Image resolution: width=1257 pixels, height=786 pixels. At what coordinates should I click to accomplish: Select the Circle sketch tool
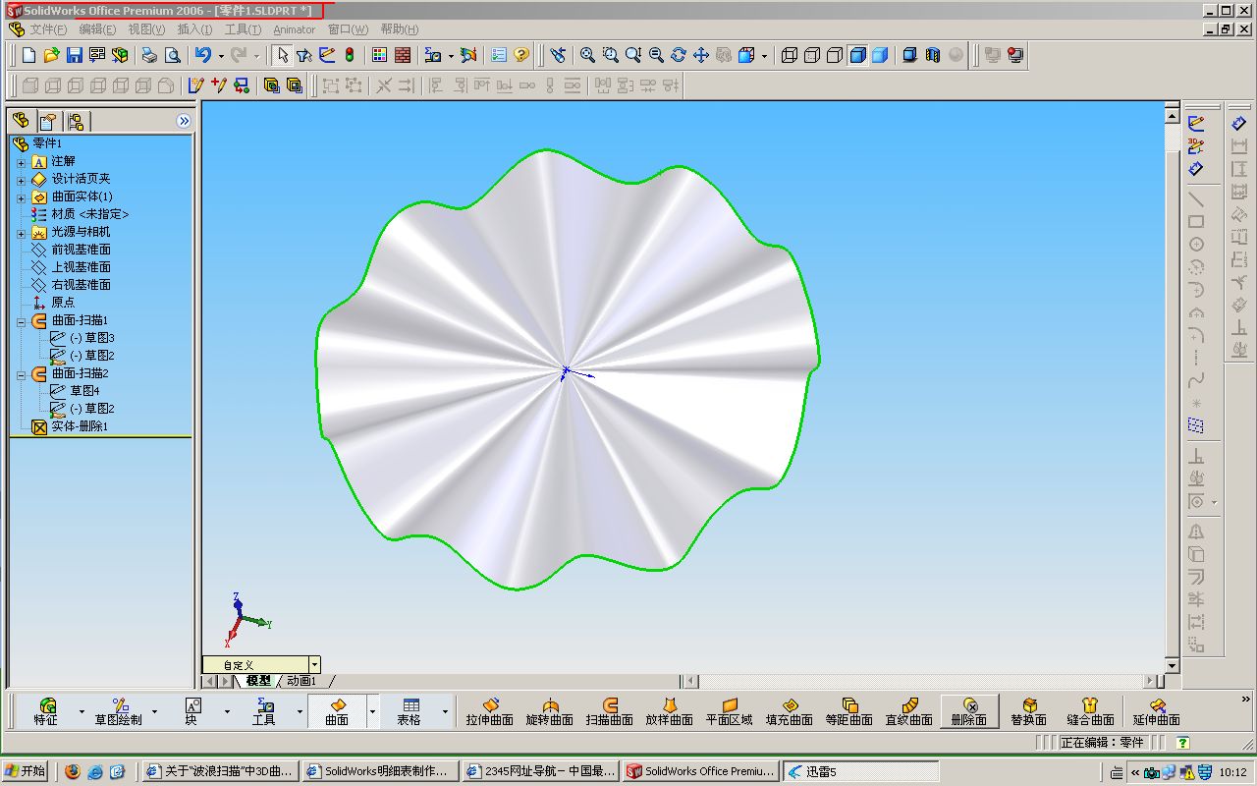click(1196, 245)
